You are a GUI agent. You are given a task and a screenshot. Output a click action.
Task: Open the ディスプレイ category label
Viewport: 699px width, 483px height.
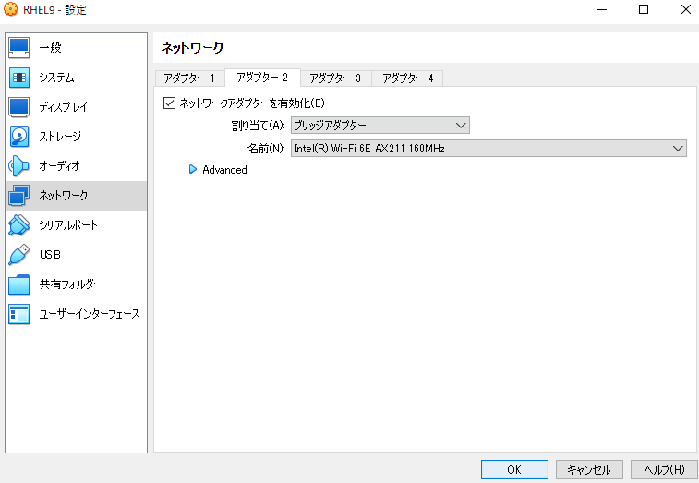coord(64,107)
